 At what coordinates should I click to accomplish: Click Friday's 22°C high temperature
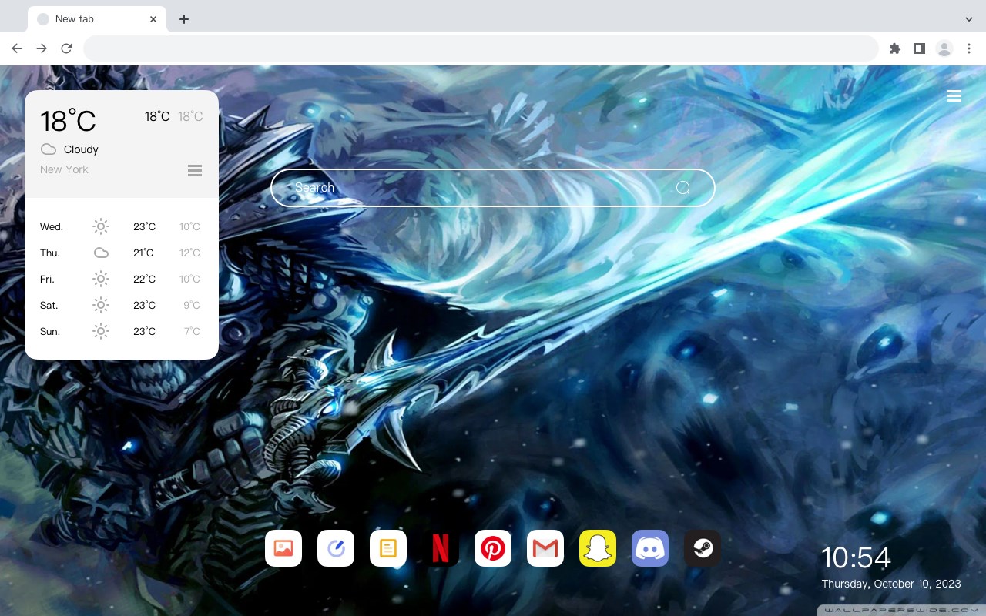click(144, 279)
